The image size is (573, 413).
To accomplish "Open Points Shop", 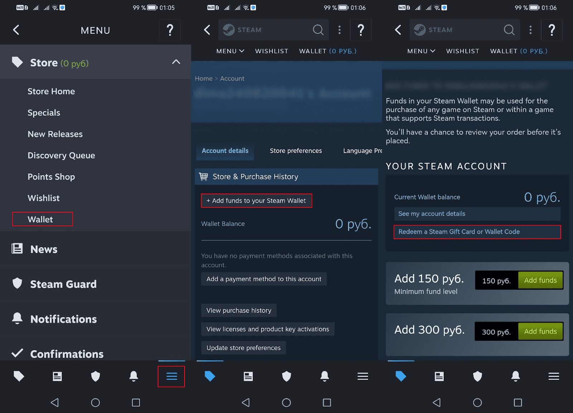I will coord(51,177).
